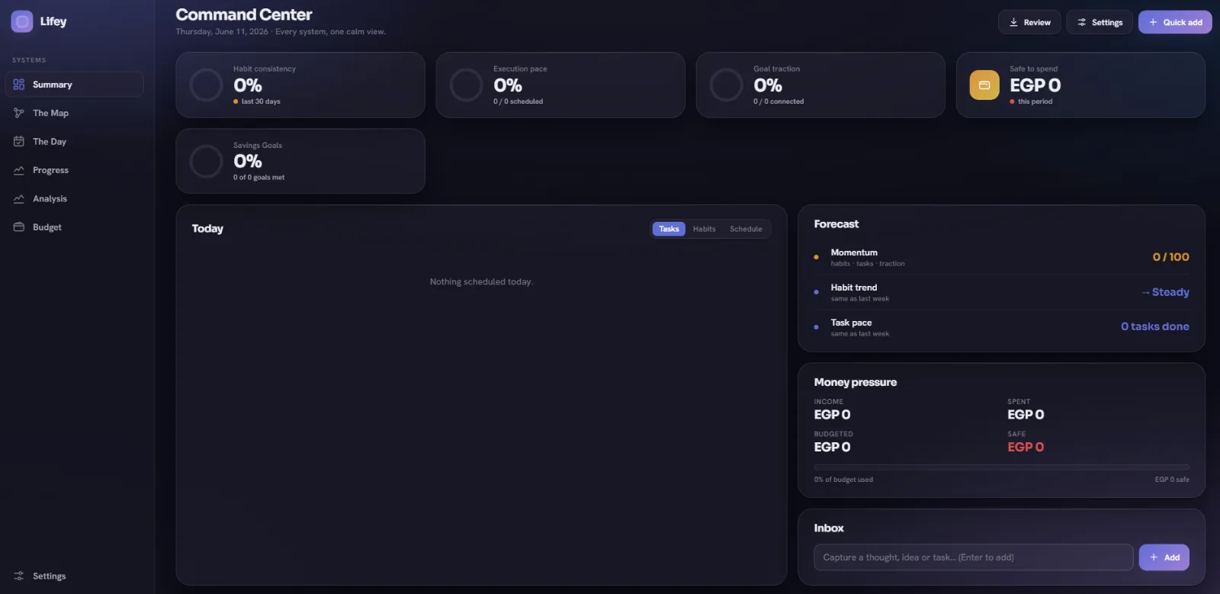Open Analysis chart icon in sidebar

19,198
